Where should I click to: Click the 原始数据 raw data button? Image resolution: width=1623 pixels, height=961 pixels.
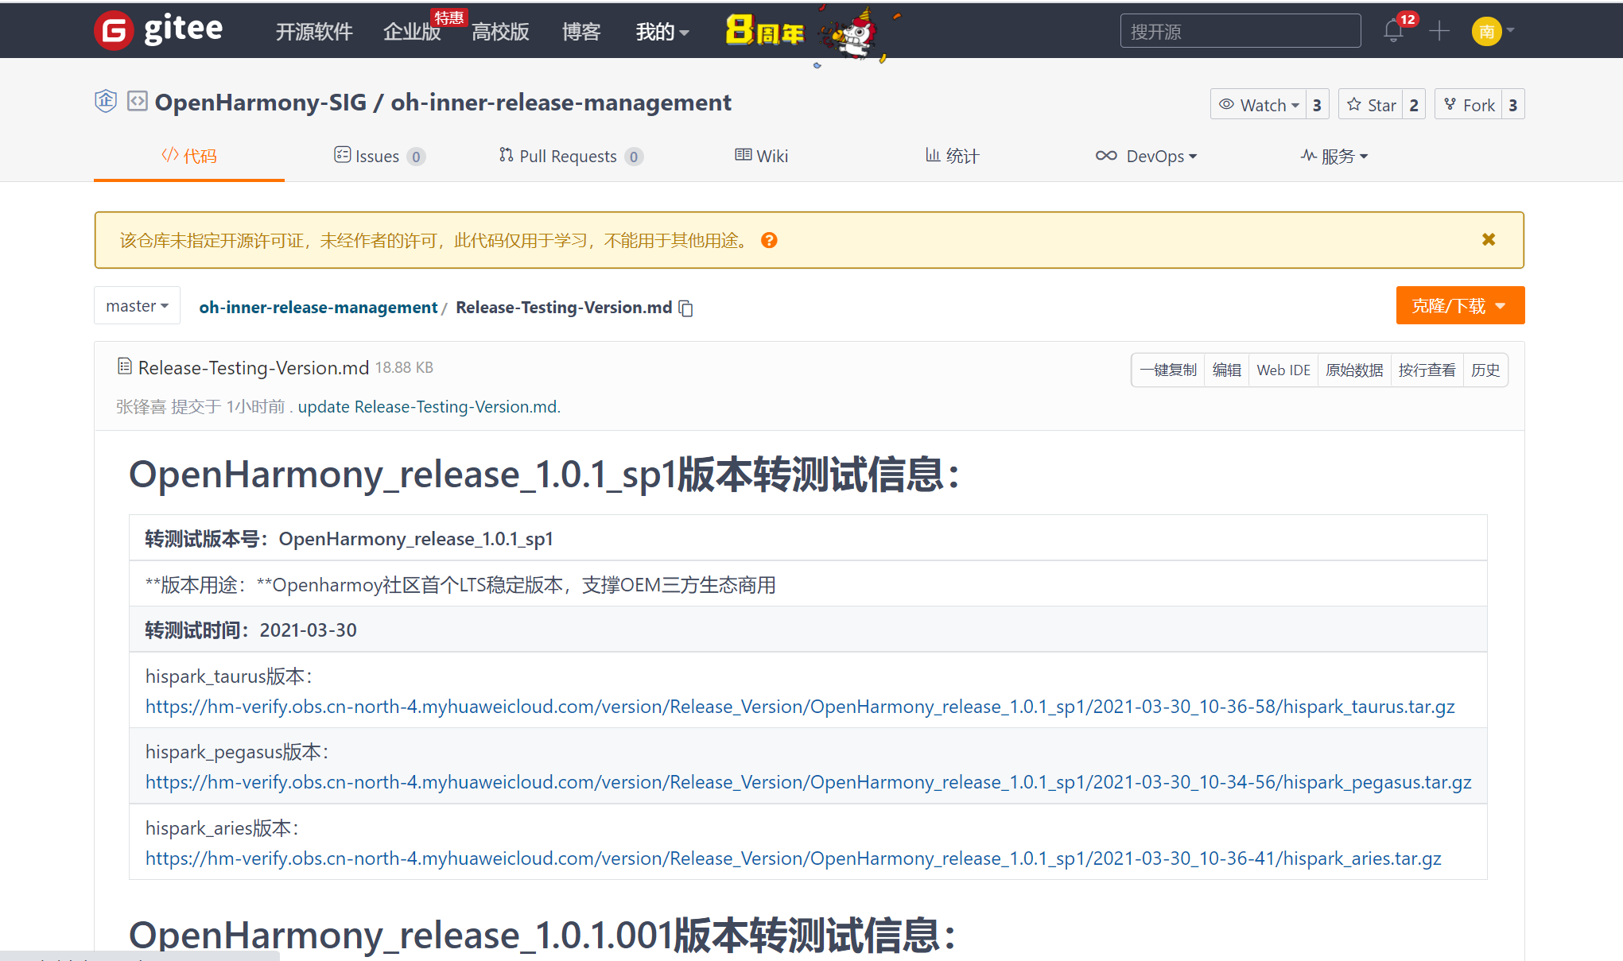[x=1353, y=370]
